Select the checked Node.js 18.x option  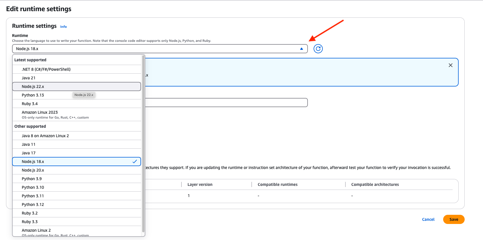coord(77,162)
